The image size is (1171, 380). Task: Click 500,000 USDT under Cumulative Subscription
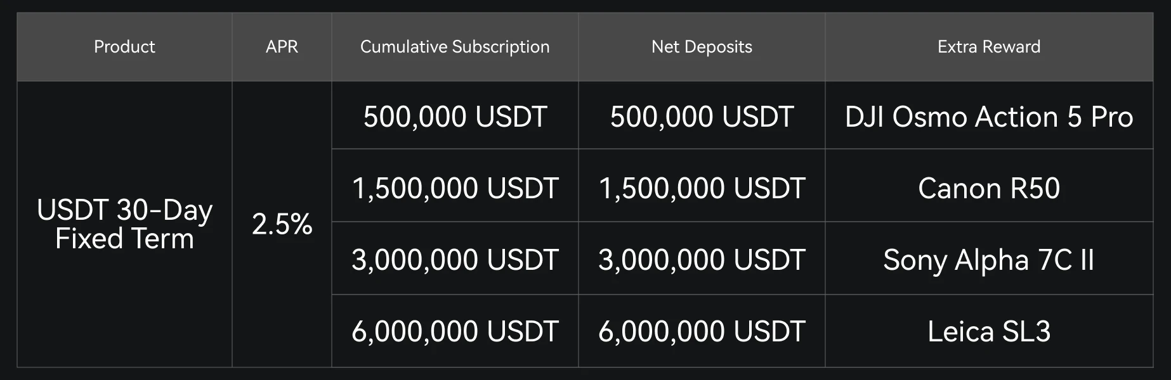[455, 117]
